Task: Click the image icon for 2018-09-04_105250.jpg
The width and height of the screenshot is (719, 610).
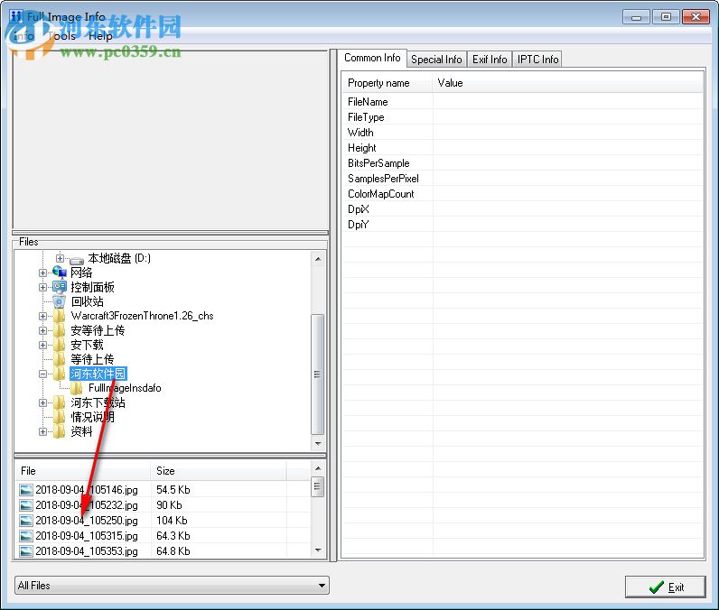Action: [26, 521]
